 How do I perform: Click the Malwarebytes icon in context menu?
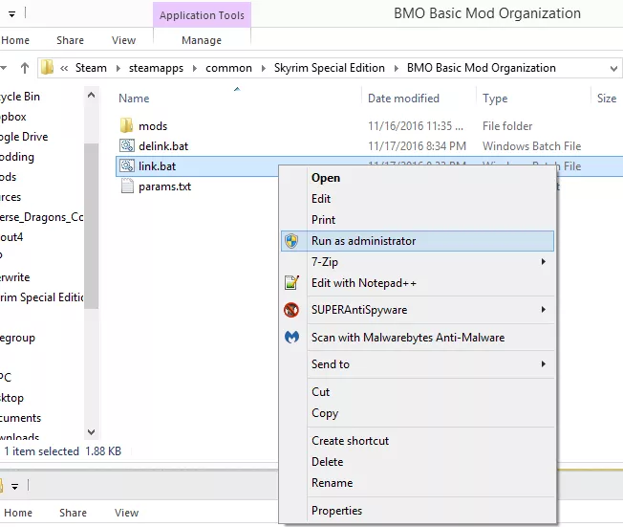(291, 338)
